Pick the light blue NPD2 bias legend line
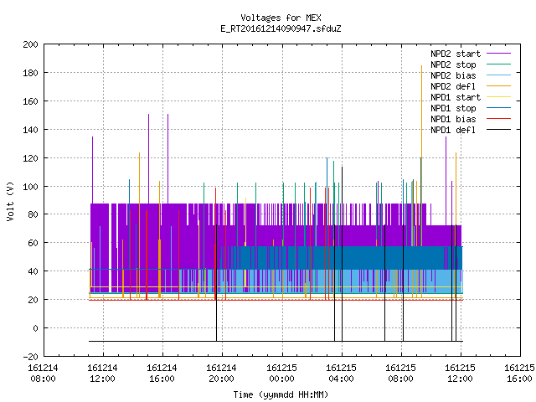The width and height of the screenshot is (536, 402). [498, 75]
